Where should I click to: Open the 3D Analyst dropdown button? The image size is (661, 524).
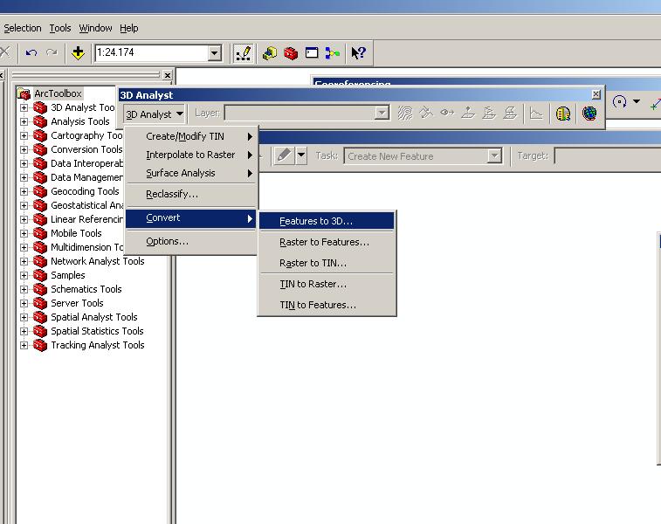[155, 114]
